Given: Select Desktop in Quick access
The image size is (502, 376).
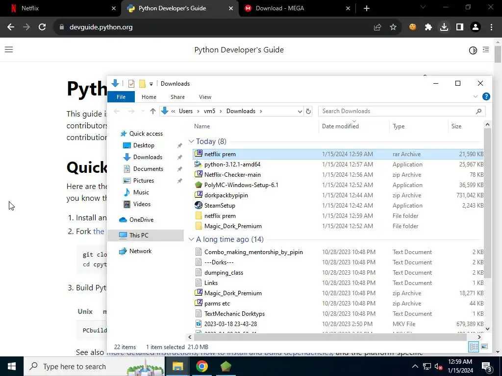Looking at the screenshot, I should point(144,145).
